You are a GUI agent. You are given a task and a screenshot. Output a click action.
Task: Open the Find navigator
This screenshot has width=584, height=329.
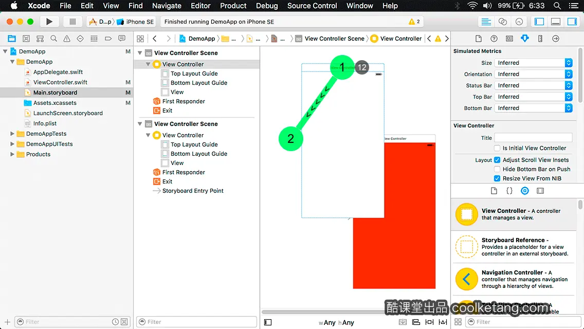pyautogui.click(x=53, y=39)
